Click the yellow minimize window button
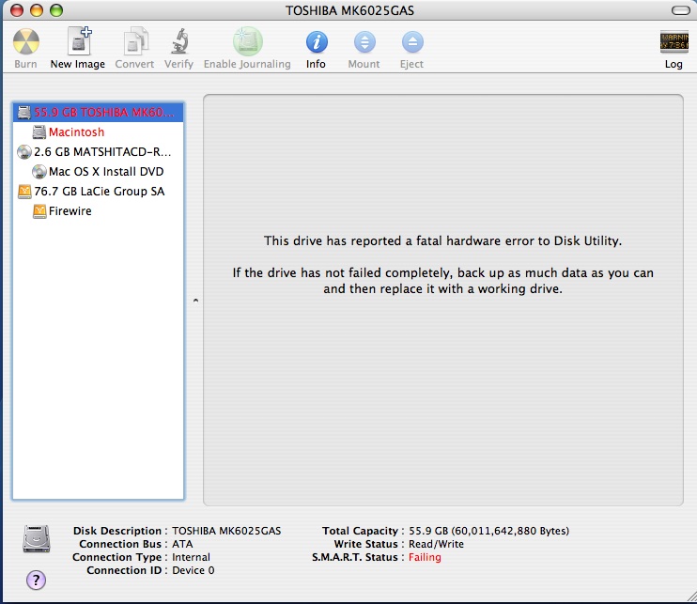The image size is (697, 604). point(37,9)
